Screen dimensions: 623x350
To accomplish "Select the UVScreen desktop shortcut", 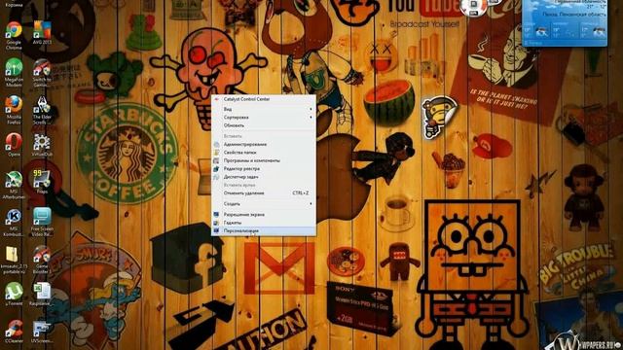I will point(42,332).
